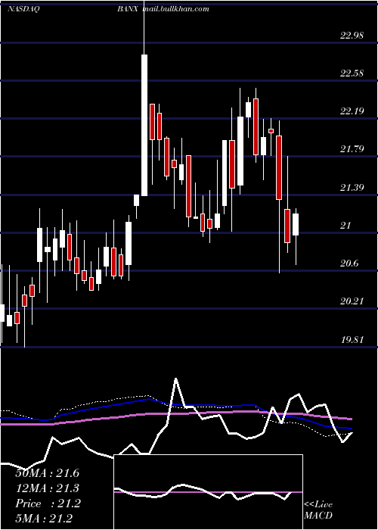Select the 21.39 price axis label
Screen dimensions: 378x530
pos(352,187)
